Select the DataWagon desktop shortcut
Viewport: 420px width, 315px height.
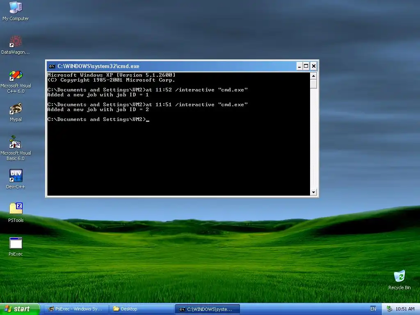click(x=16, y=45)
